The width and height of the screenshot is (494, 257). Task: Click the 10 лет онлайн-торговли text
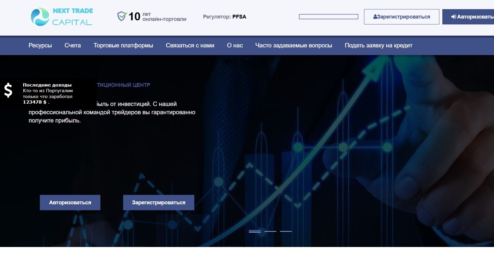click(157, 16)
